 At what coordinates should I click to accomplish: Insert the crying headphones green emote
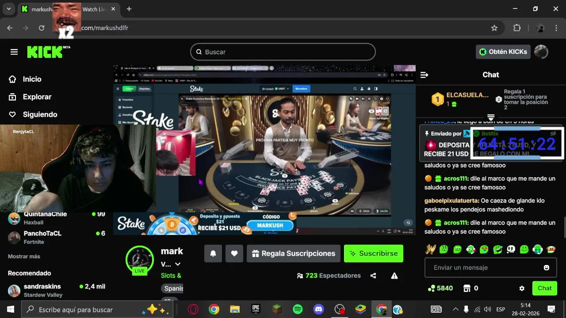click(538, 249)
